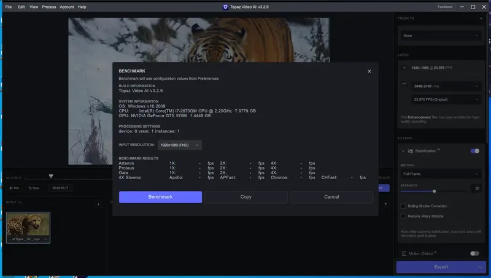Click the INPUT (1) panel heading
Viewport: 491px width, 278px height.
click(x=14, y=203)
